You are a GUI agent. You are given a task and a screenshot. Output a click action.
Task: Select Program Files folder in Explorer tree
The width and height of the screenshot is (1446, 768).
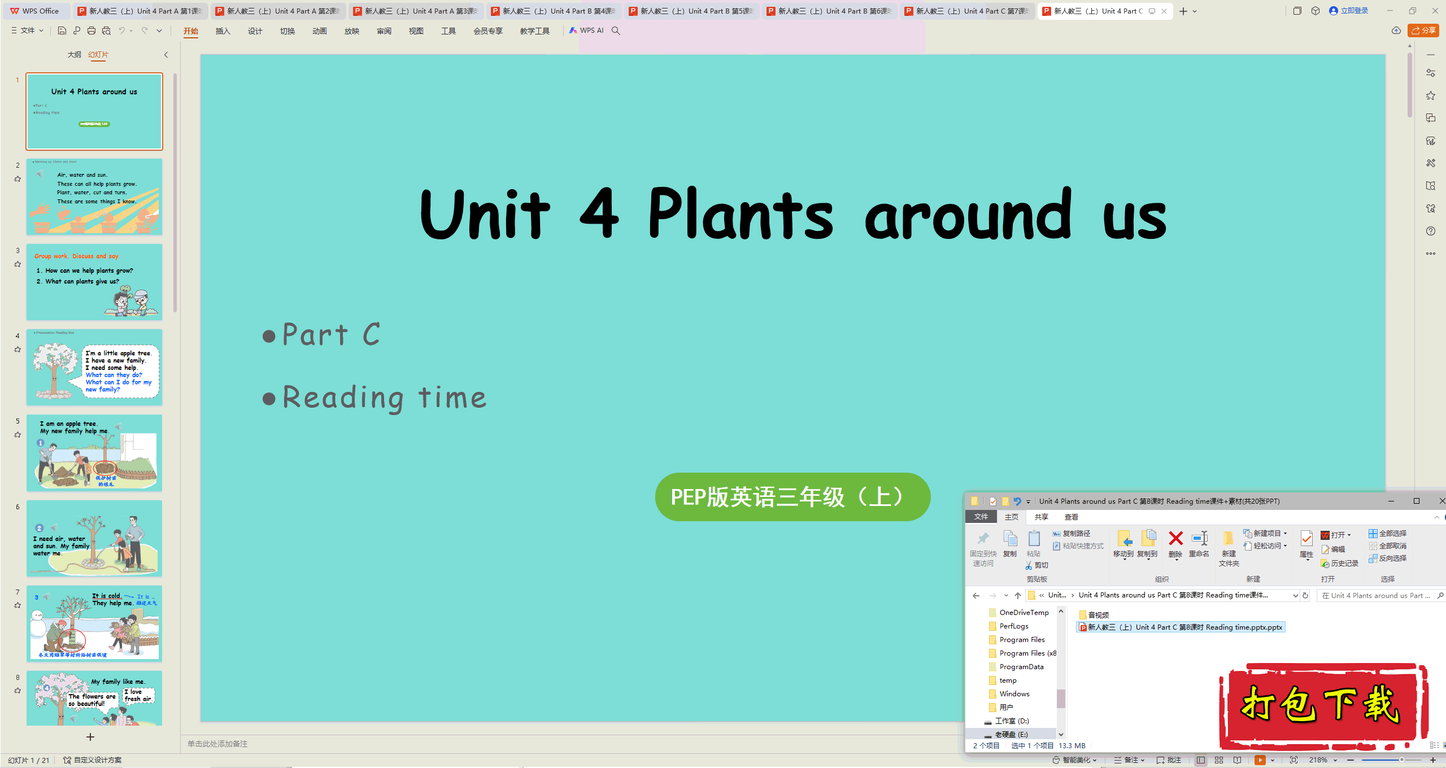click(x=1017, y=640)
